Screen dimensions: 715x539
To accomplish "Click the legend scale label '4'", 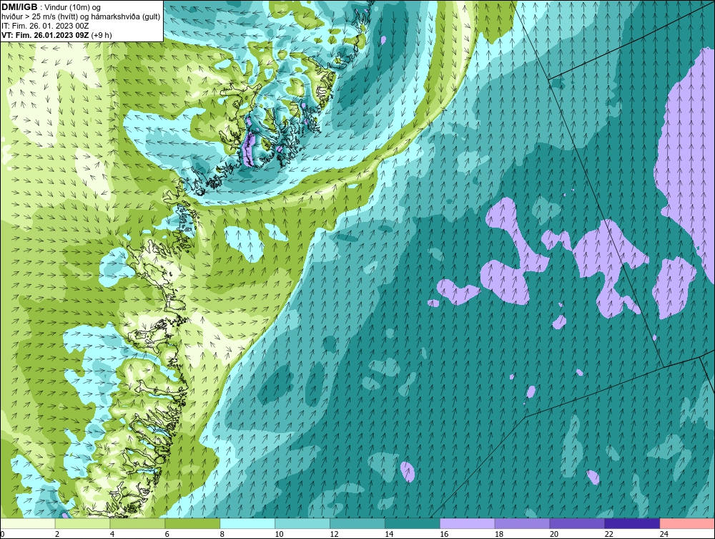I will pyautogui.click(x=112, y=534).
